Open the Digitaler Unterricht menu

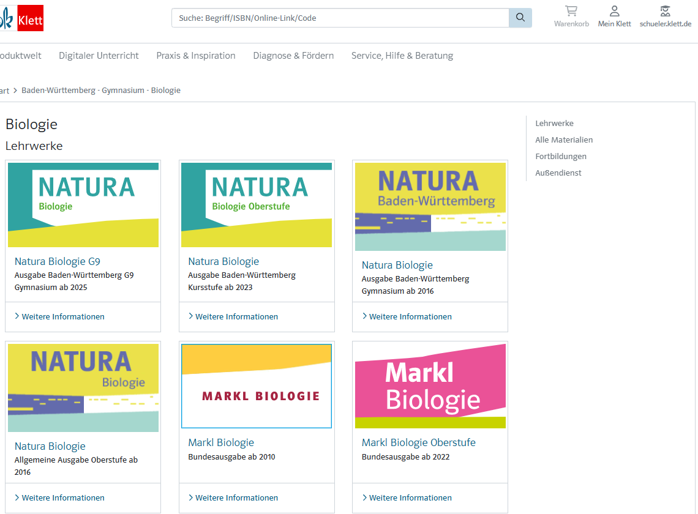click(99, 56)
